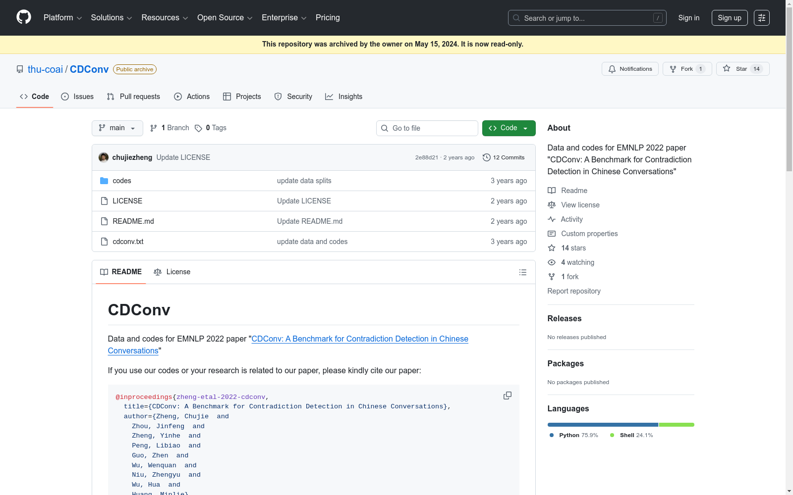Screen dimensions: 793x495
Task: Click the Python language bar segment
Action: click(602, 425)
